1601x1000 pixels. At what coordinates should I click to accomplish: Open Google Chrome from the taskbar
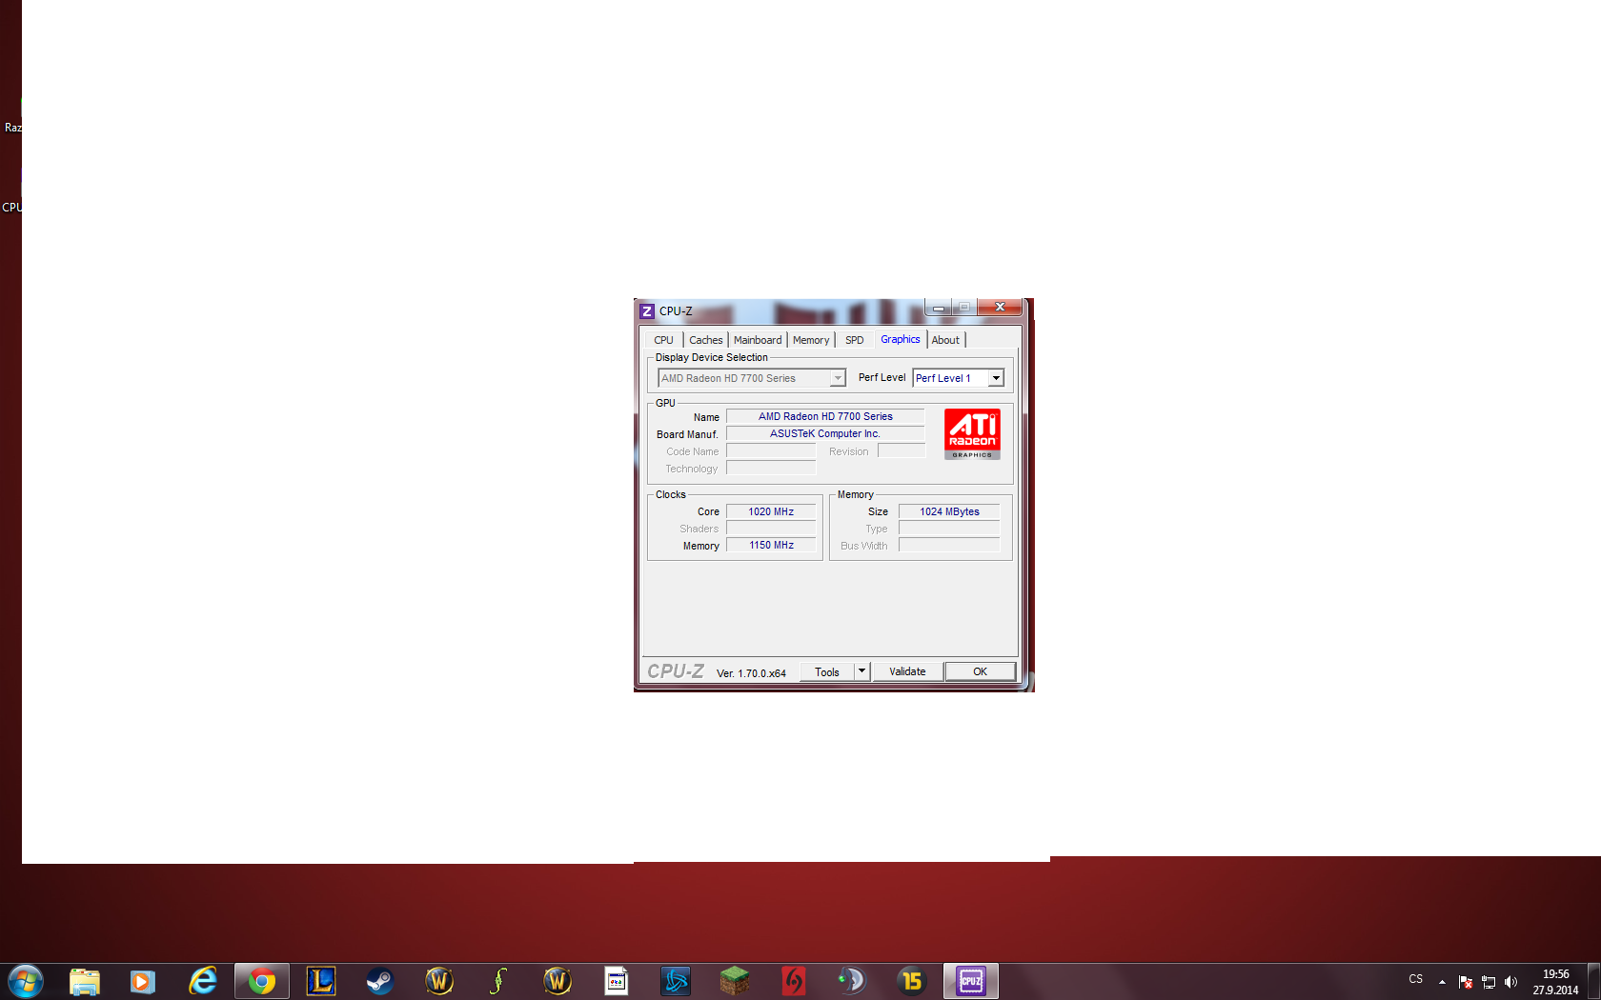click(x=261, y=981)
